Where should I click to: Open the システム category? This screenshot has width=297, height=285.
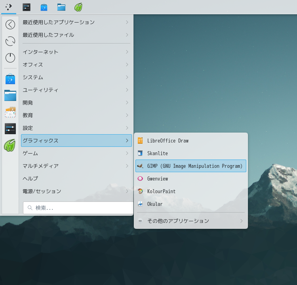tap(76, 77)
